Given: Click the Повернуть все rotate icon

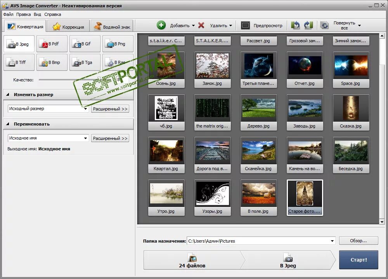Looking at the screenshot, I should [x=324, y=25].
